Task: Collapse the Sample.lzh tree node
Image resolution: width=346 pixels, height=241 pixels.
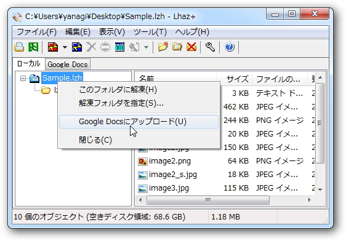Action: click(23, 78)
